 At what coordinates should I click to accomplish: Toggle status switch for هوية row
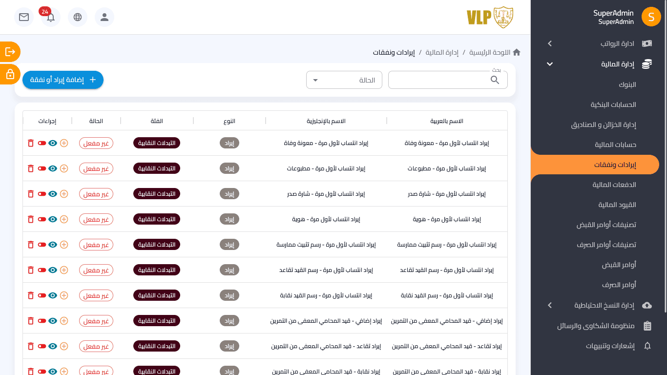point(42,219)
